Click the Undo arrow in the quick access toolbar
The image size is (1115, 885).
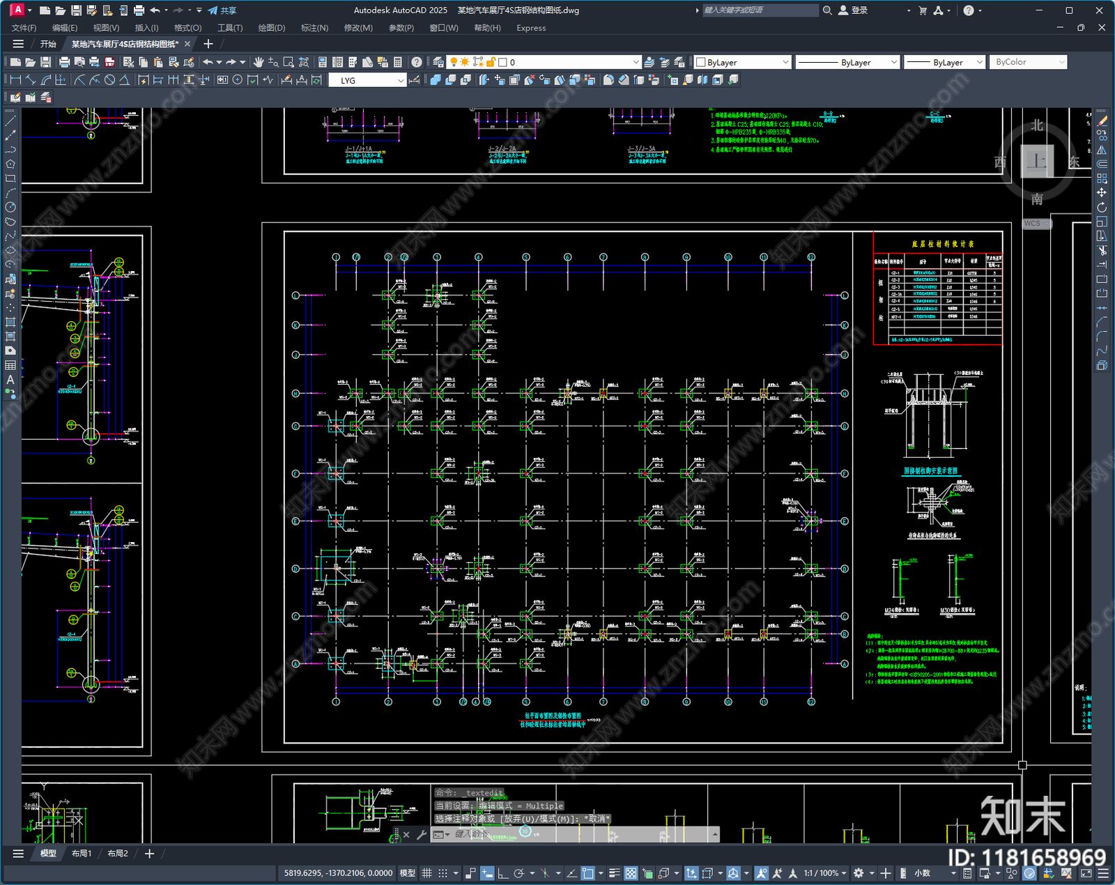point(155,10)
